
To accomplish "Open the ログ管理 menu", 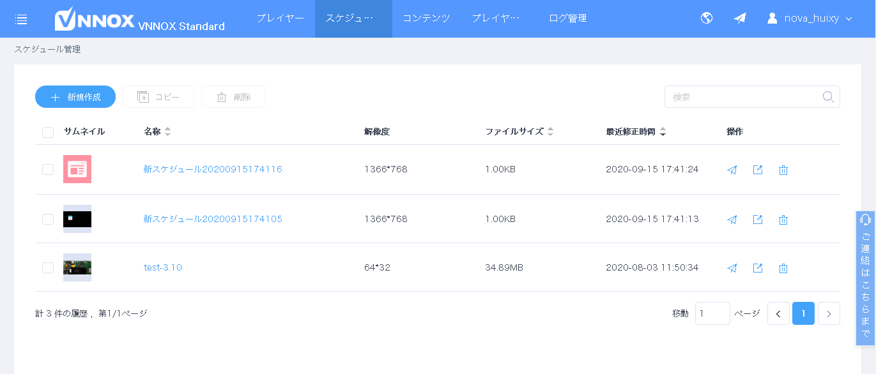I will click(x=567, y=19).
